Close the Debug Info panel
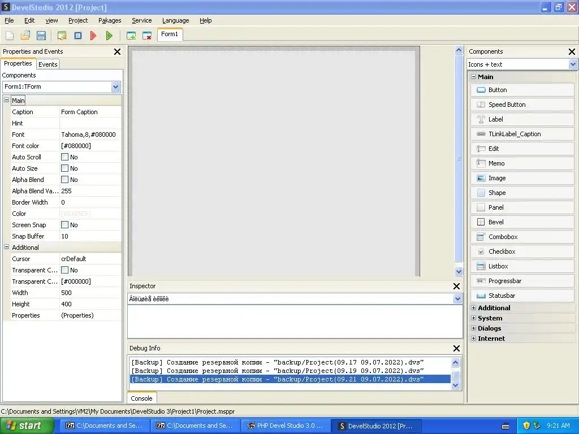The height and width of the screenshot is (434, 579). point(456,348)
